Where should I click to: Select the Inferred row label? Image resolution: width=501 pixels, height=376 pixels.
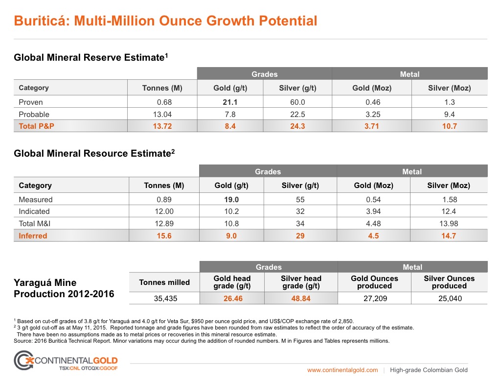pos(33,235)
